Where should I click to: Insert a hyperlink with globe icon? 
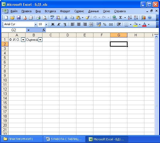(x=114, y=18)
